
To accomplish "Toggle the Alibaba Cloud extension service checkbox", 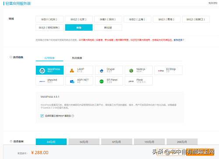I will (x=42, y=116).
